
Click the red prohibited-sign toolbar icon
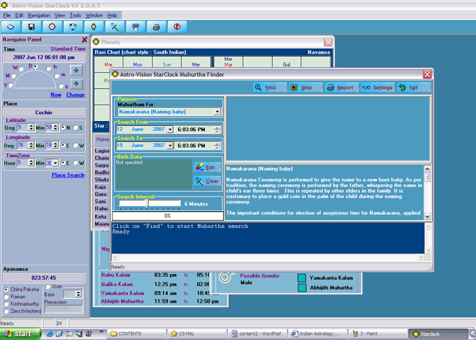click(177, 27)
